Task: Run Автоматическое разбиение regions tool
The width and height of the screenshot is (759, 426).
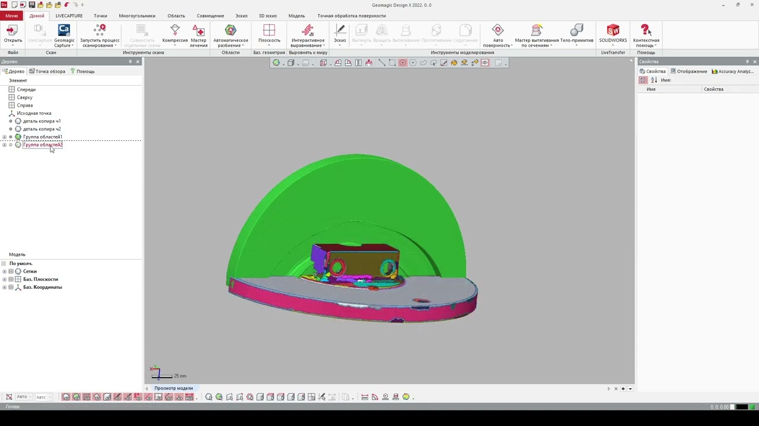Action: point(231,35)
